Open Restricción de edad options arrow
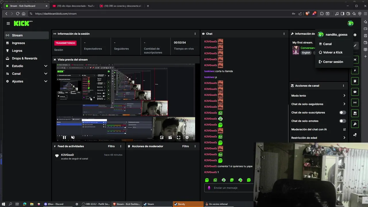The width and height of the screenshot is (368, 207). click(344, 138)
